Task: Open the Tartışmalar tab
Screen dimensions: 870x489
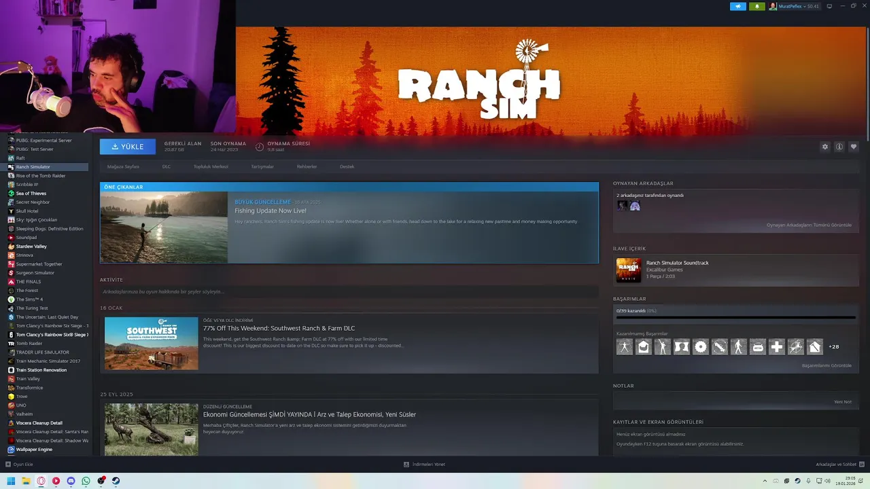Action: coord(262,166)
